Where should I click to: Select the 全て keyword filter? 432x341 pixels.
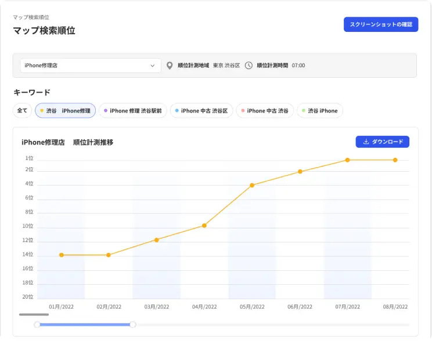[x=22, y=111]
